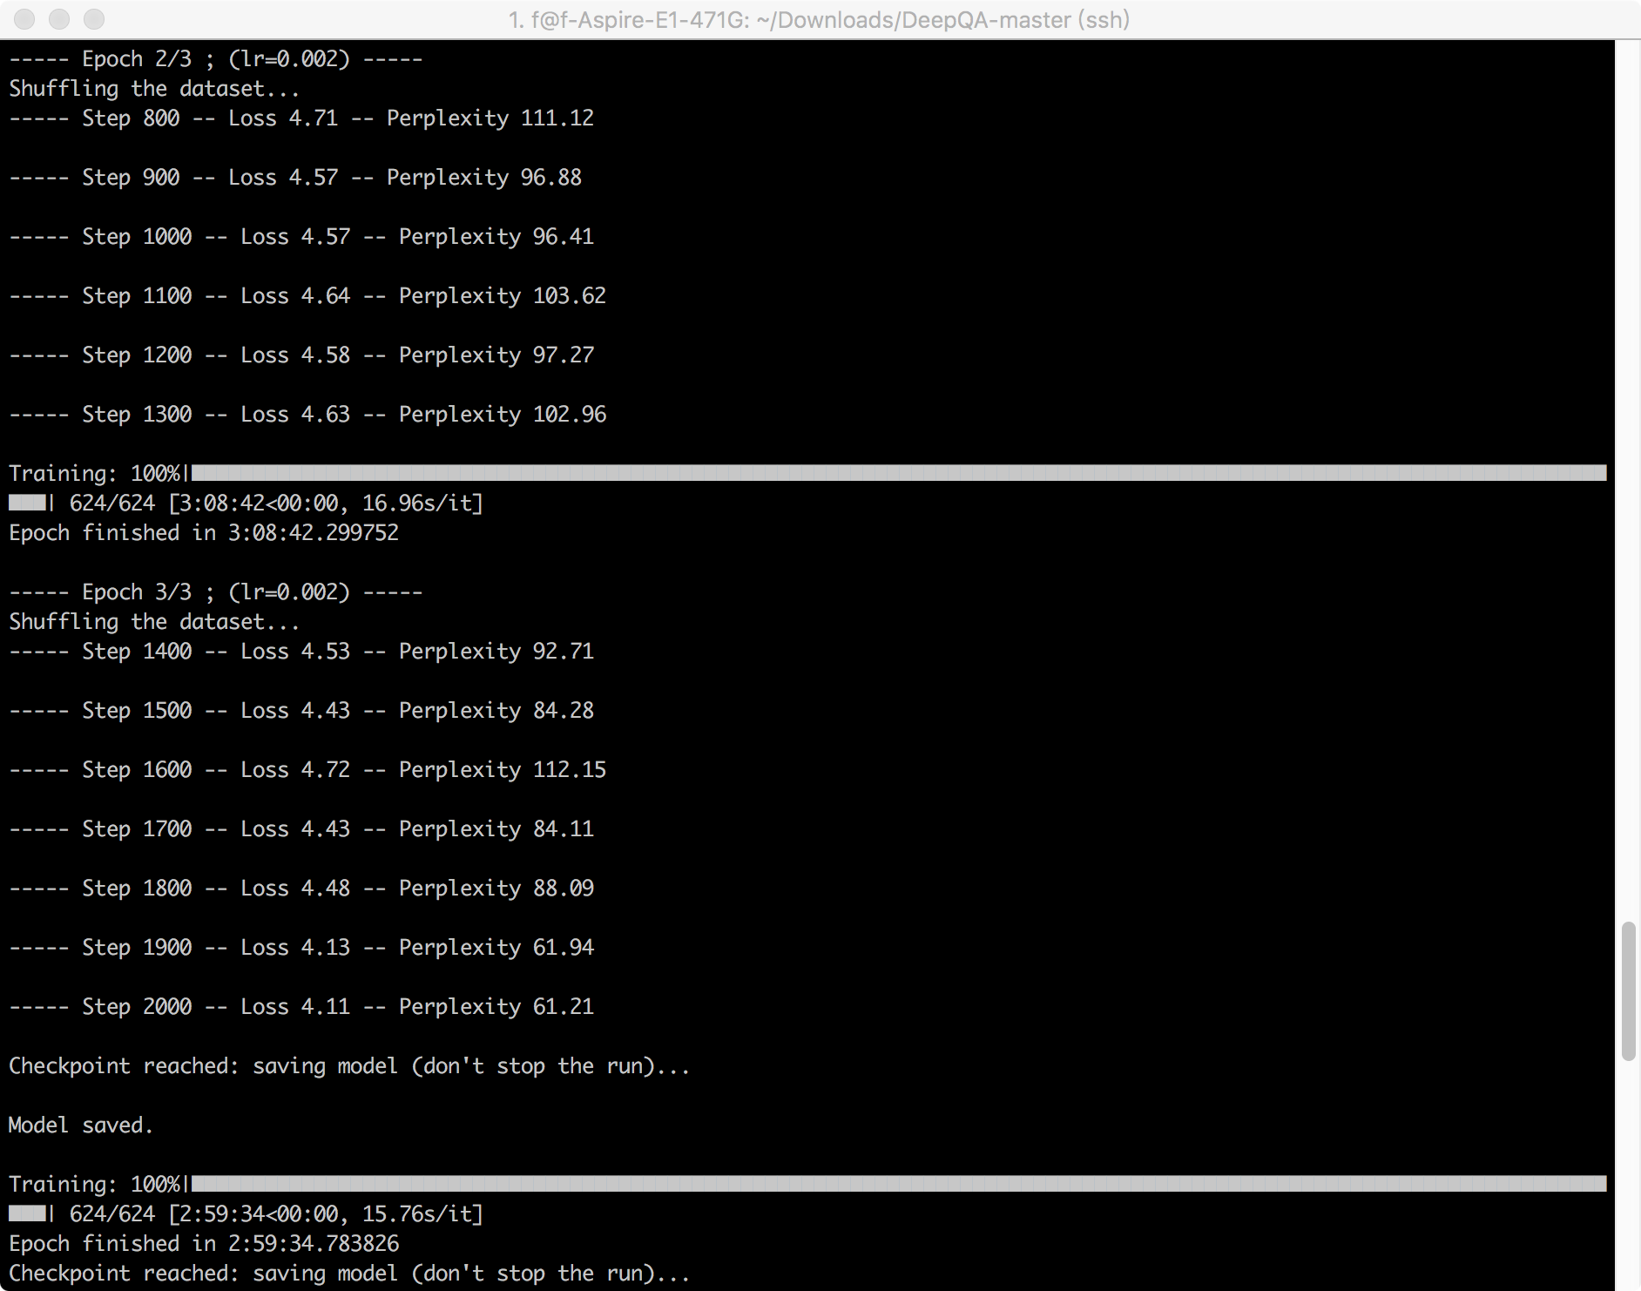
Task: Click 'Shuffling the dataset...' under Epoch 2/3
Action: pyautogui.click(x=154, y=89)
